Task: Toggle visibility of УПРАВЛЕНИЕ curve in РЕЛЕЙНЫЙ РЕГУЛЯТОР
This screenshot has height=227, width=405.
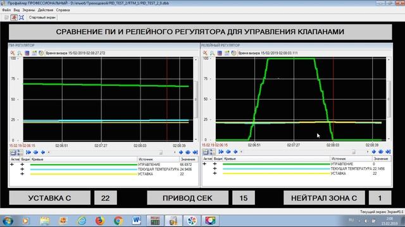Action: point(215,164)
